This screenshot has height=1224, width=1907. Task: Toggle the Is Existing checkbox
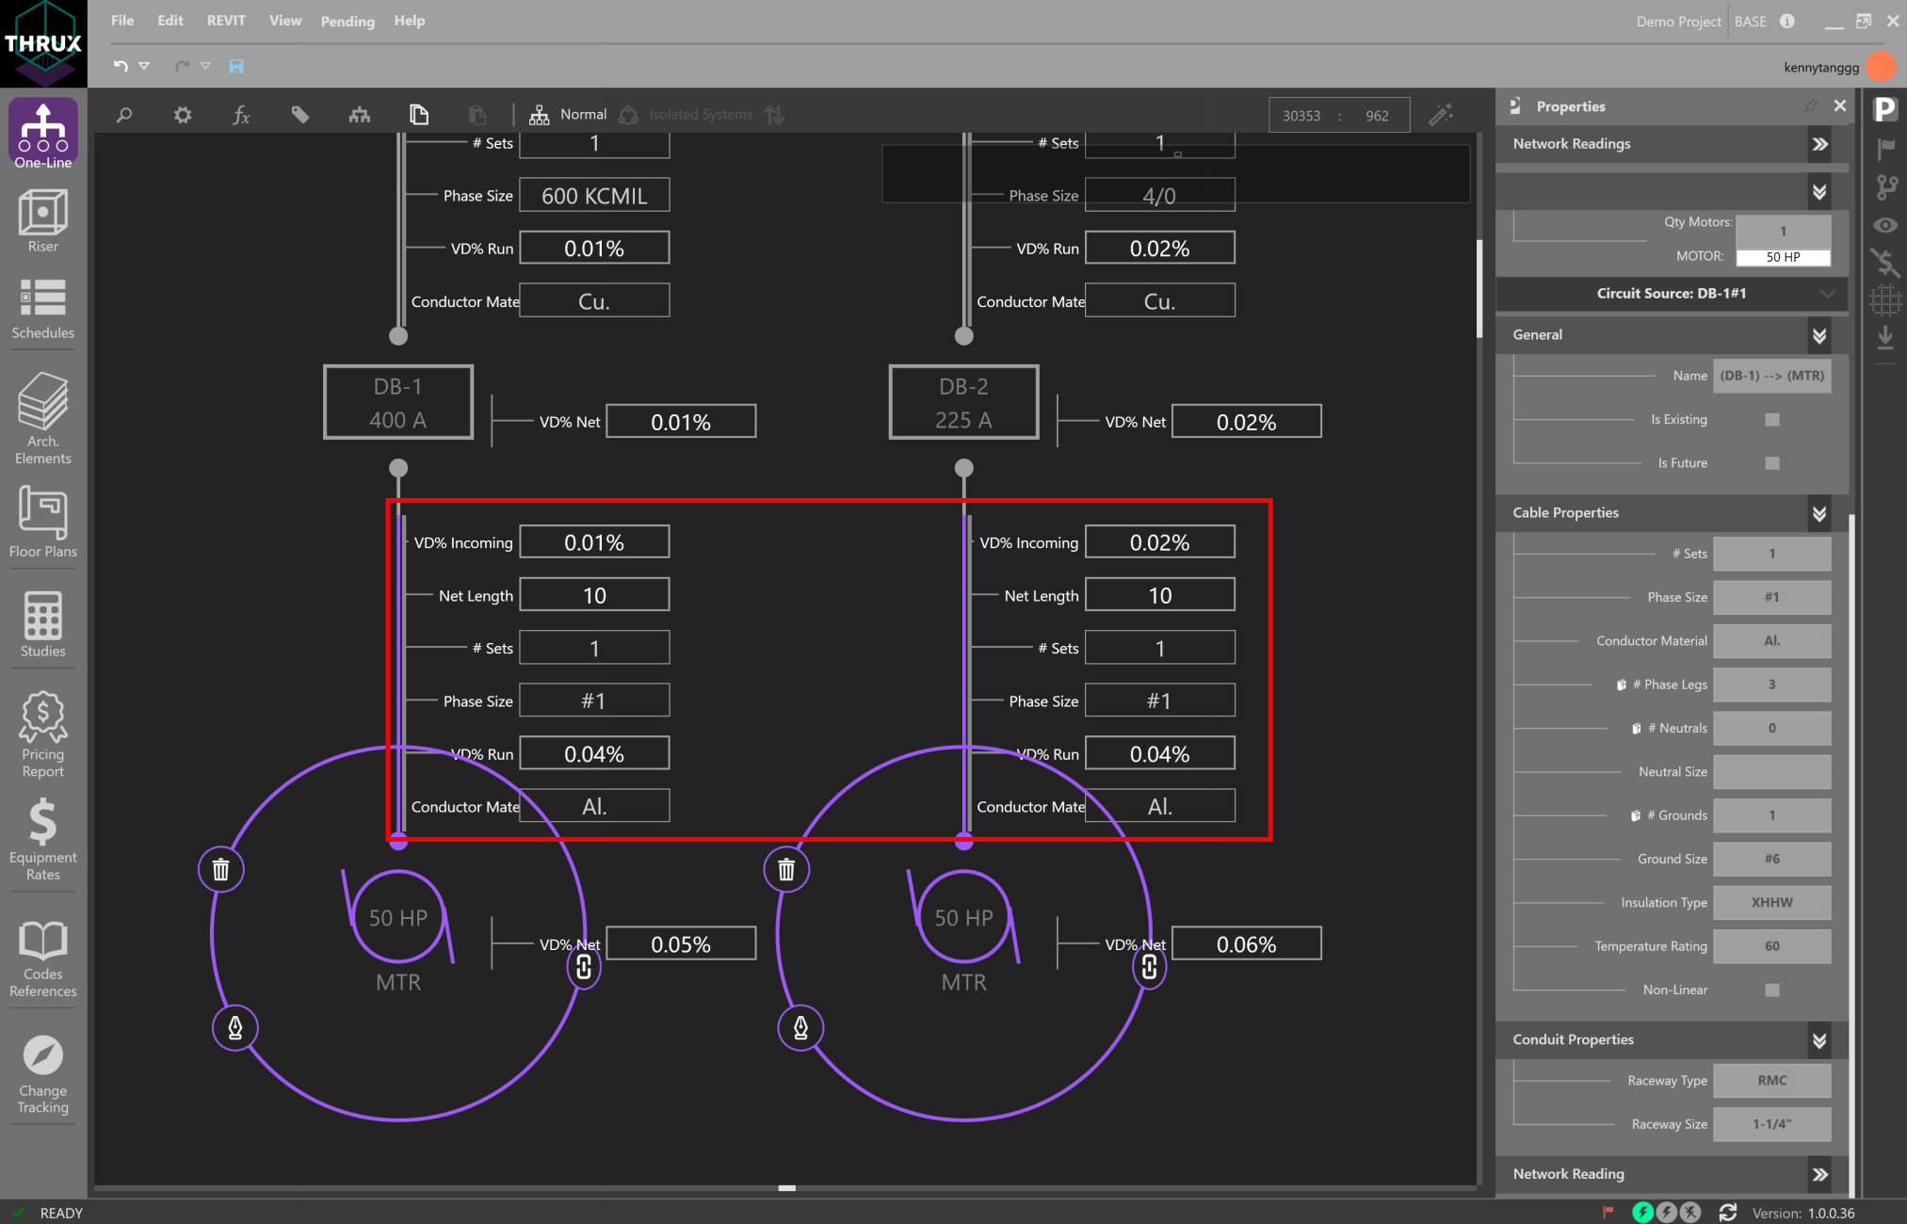[x=1771, y=420]
